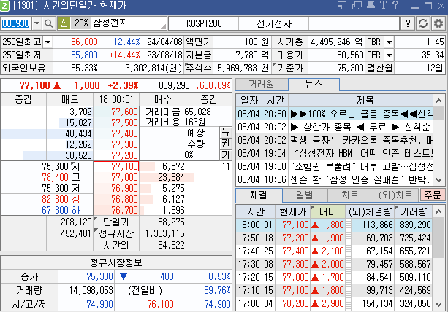Click the duplicate window icon in title bar
The width and height of the screenshot is (448, 312).
[x=357, y=5]
